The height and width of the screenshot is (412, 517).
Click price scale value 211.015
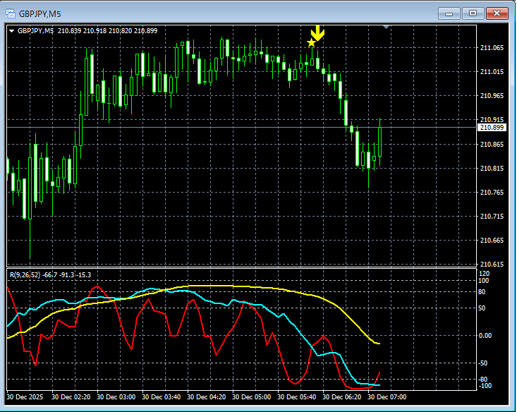click(492, 71)
